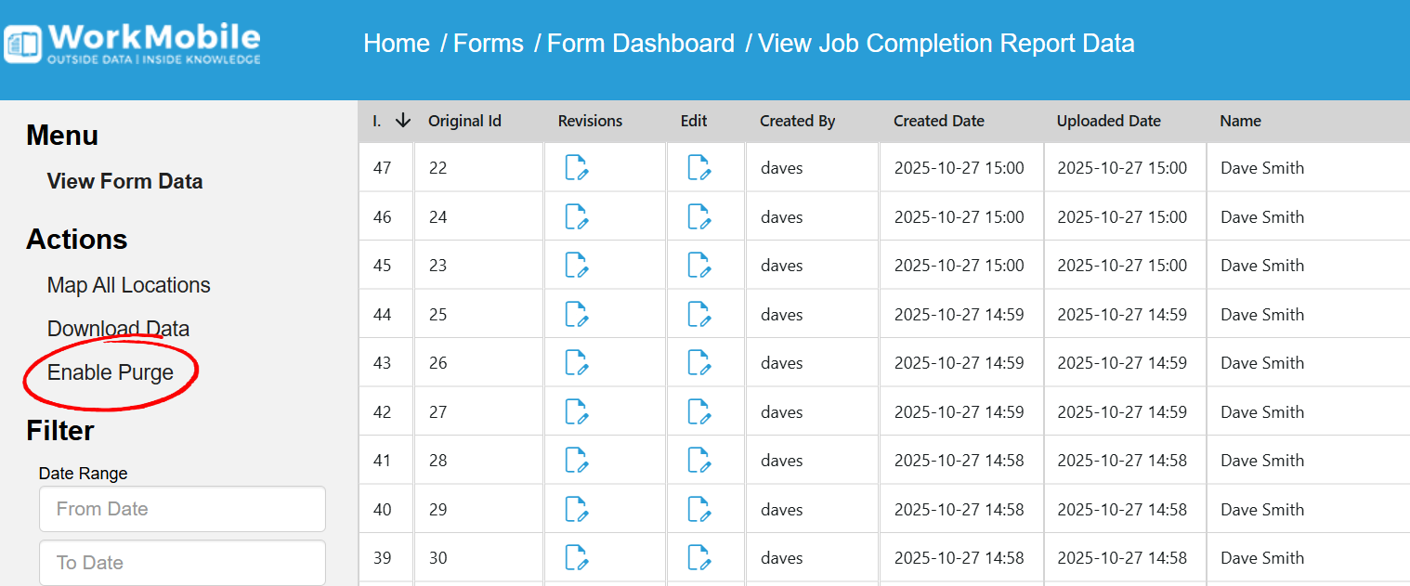The image size is (1410, 586).
Task: Click Enable Purge action
Action: [x=111, y=372]
